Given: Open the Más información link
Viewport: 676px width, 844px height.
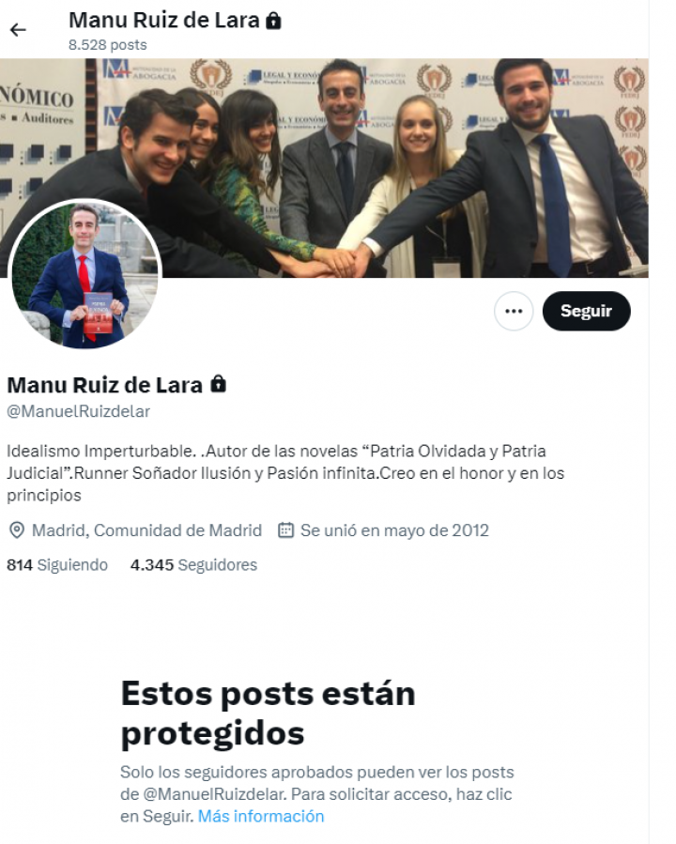Looking at the screenshot, I should tap(261, 817).
